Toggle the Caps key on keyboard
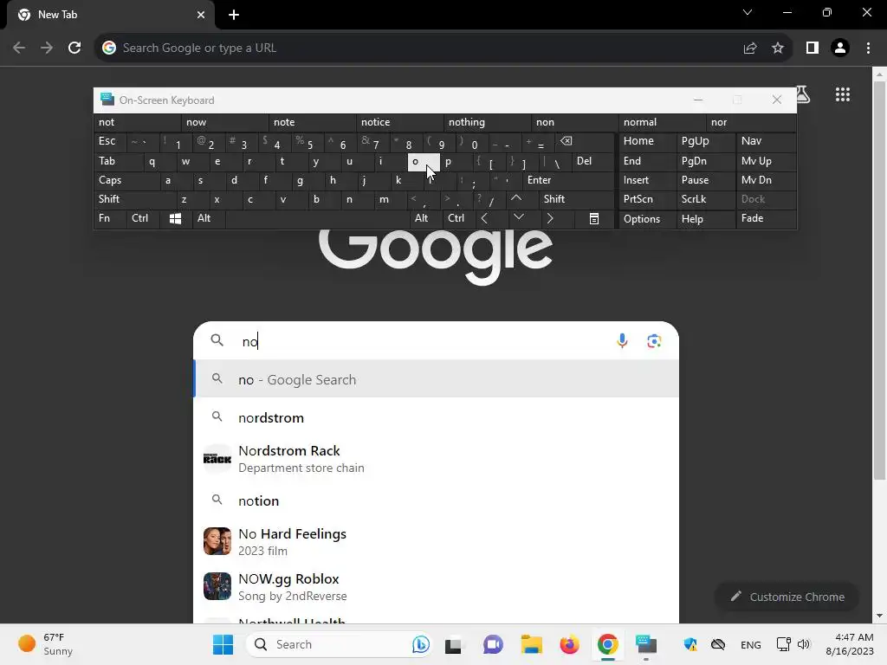 tap(126, 180)
